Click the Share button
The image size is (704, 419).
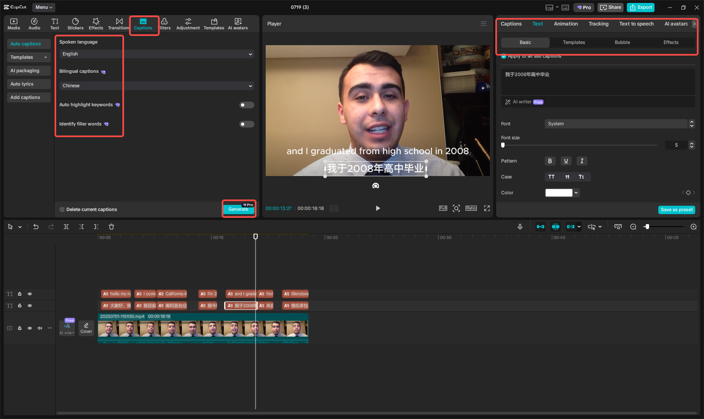coord(611,8)
